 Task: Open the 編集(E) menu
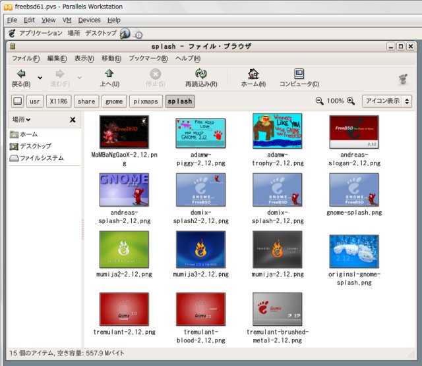pyautogui.click(x=57, y=59)
